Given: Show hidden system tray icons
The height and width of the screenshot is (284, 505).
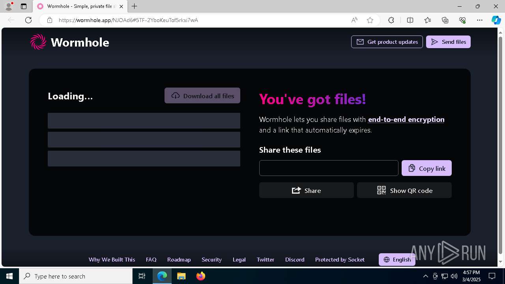Looking at the screenshot, I should (425, 276).
